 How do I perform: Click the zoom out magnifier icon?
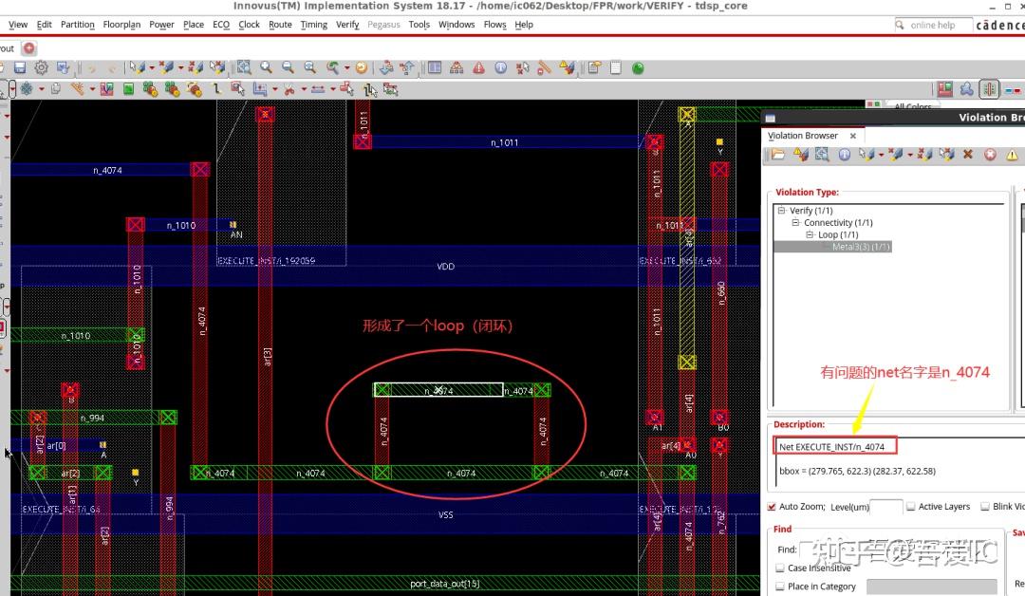click(288, 68)
